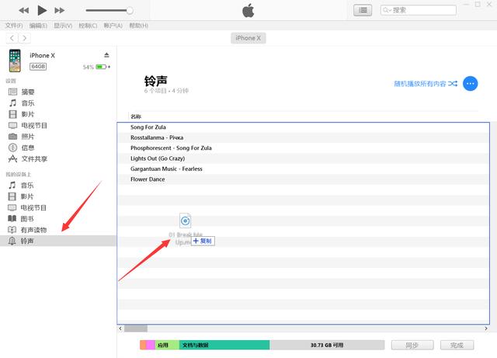Open the 编辑(E) menu
The width and height of the screenshot is (497, 358).
38,26
